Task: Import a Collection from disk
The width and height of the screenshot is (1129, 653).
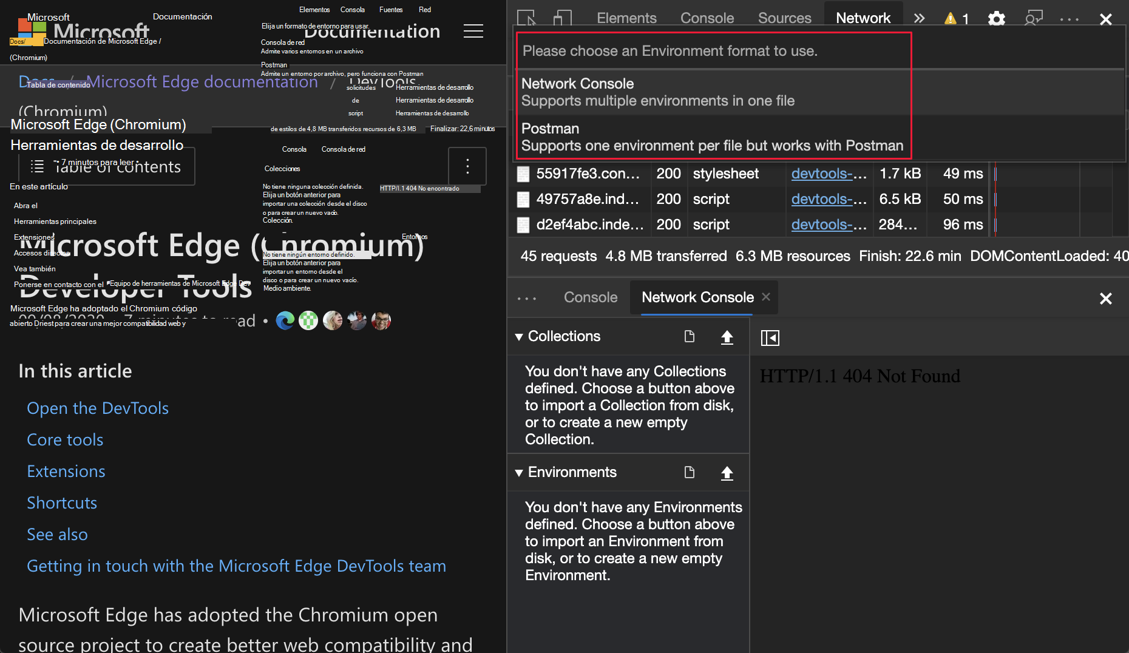Action: click(x=727, y=337)
